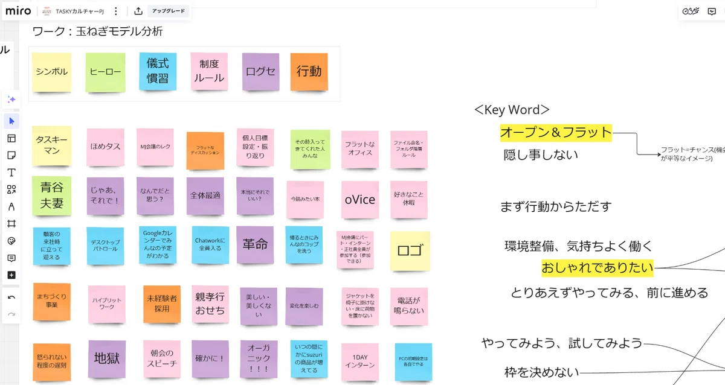Click the oVice sticky note
The width and height of the screenshot is (725, 385).
point(360,199)
